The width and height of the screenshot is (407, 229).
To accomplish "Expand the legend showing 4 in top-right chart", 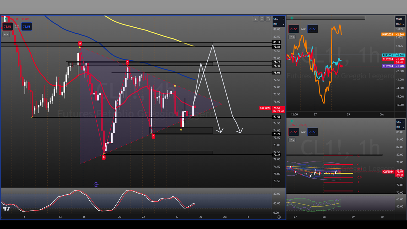I will pyautogui.click(x=292, y=37).
